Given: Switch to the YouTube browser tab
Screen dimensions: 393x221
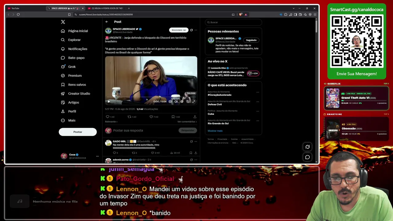Looking at the screenshot, I should (x=25, y=8).
